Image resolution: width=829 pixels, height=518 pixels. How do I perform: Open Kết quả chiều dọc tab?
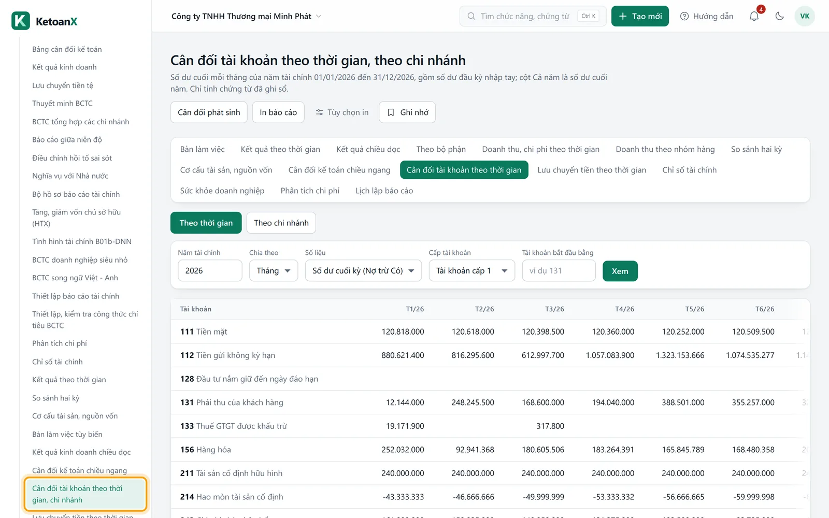click(368, 149)
